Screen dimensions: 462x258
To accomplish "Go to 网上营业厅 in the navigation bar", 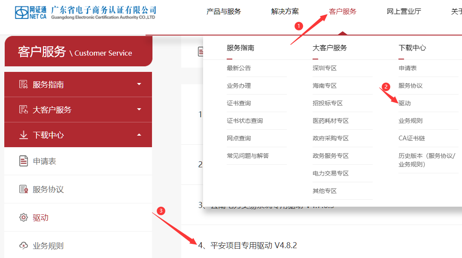I will click(x=404, y=12).
